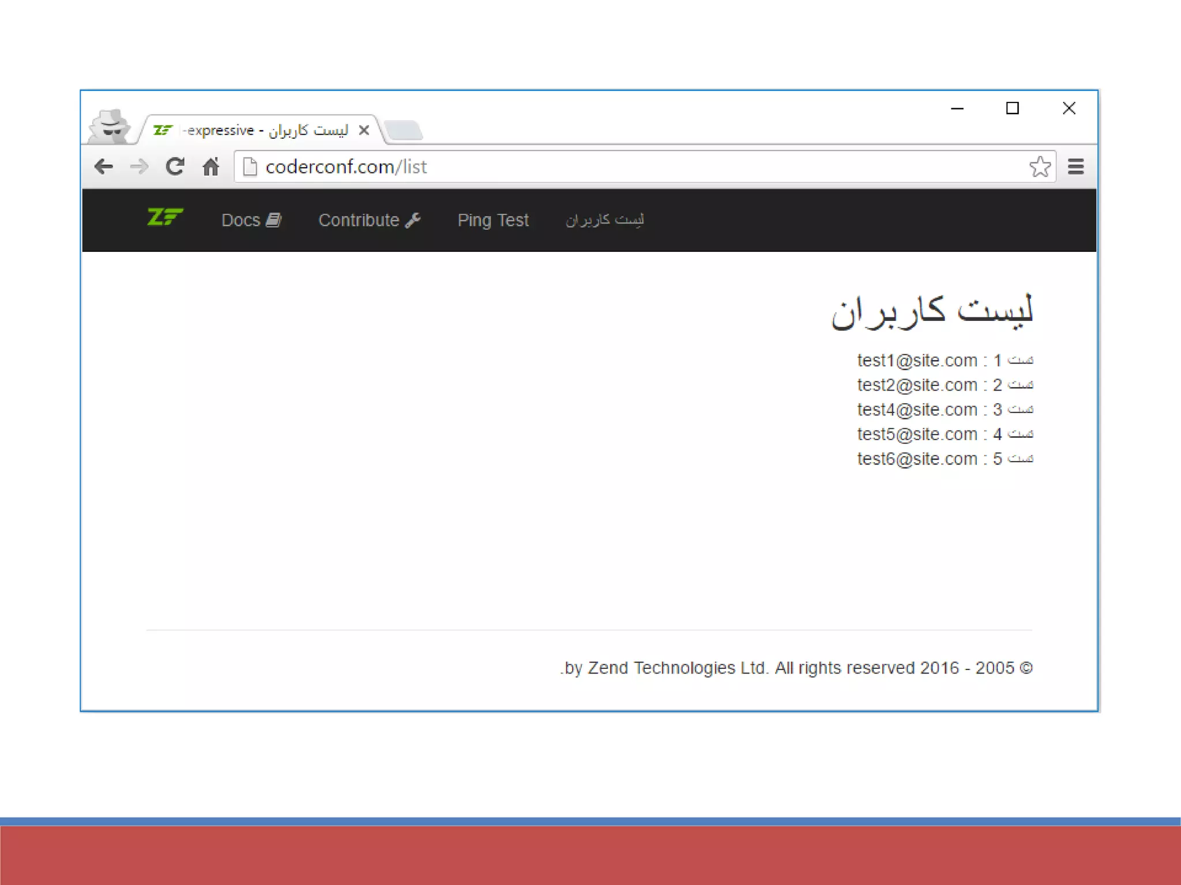
Task: Click page icon in address bar
Action: coord(250,167)
